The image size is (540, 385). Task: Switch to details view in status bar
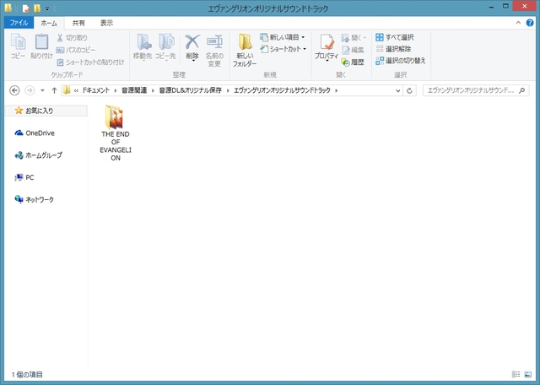tap(516, 374)
